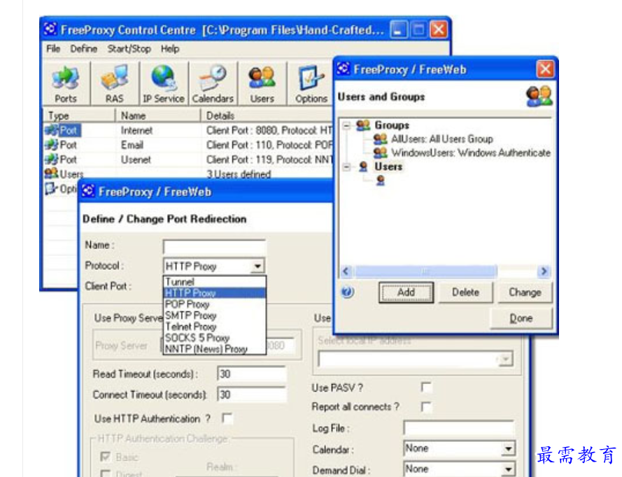This screenshot has width=622, height=477.
Task: Toggle the Basic authentication checkbox
Action: [106, 457]
